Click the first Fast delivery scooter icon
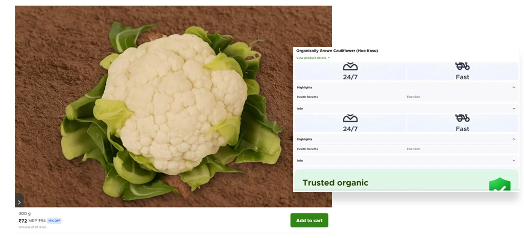Image resolution: width=524 pixels, height=238 pixels. point(462,66)
